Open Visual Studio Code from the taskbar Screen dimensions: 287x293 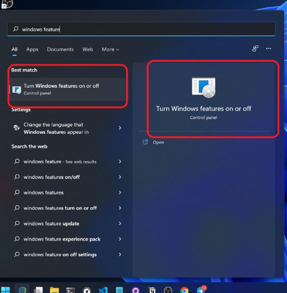103,290
